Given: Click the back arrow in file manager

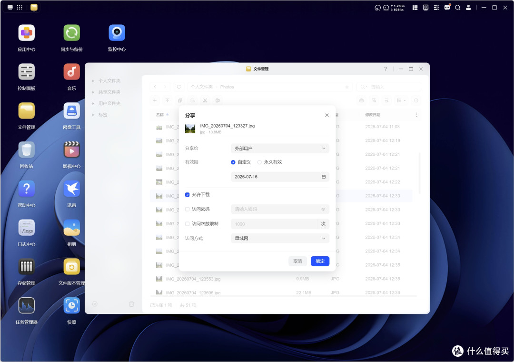Looking at the screenshot, I should coord(155,87).
